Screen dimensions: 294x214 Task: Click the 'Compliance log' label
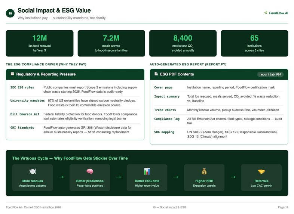(x=167, y=119)
